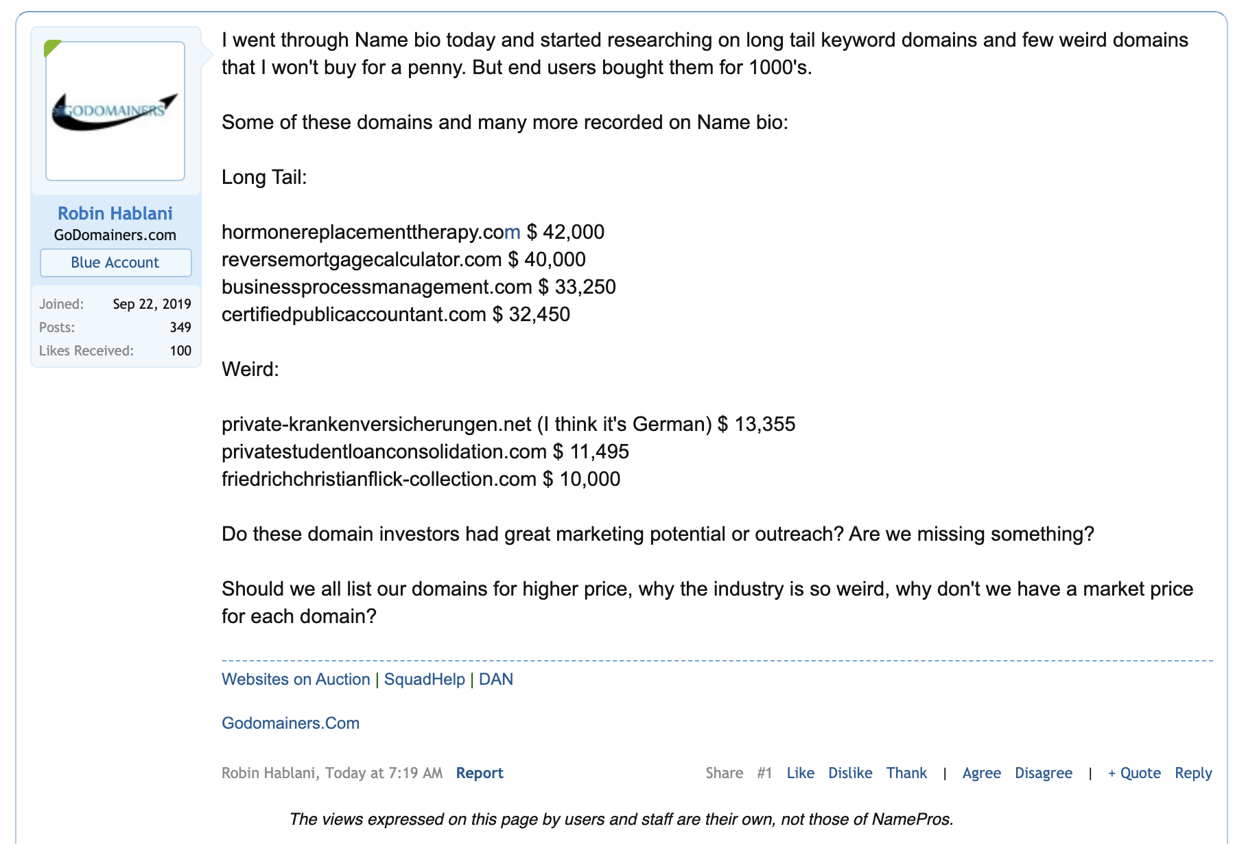Image resolution: width=1235 pixels, height=855 pixels.
Task: Mark the post as Agree
Action: click(981, 773)
